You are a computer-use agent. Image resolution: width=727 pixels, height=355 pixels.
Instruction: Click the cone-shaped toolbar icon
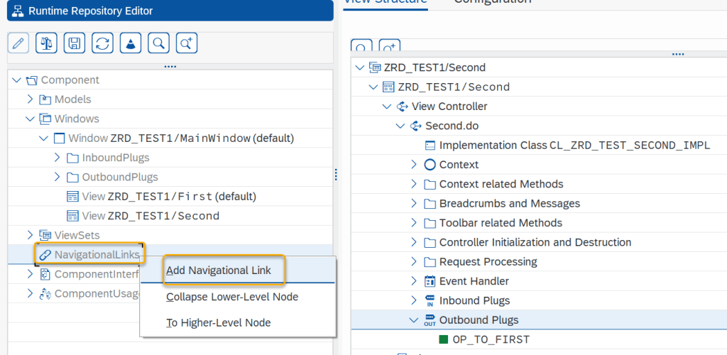coord(131,43)
